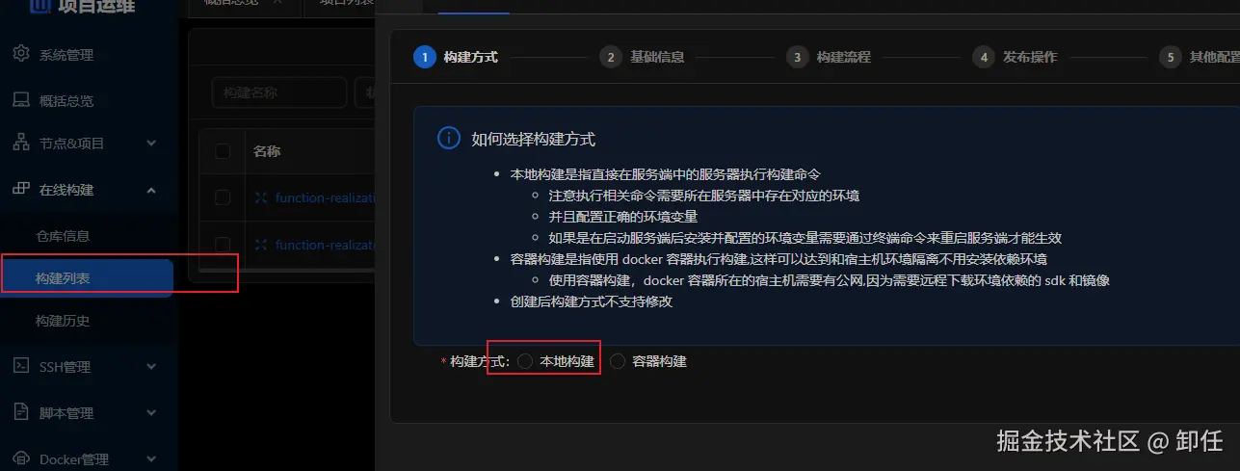Select the 本地构建 radio option
The height and width of the screenshot is (471, 1240).
(x=525, y=361)
